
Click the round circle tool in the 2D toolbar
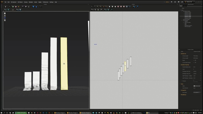pyautogui.click(x=115, y=6)
